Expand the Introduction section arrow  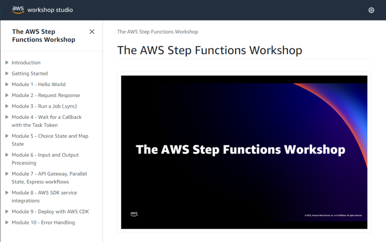[x=7, y=63]
